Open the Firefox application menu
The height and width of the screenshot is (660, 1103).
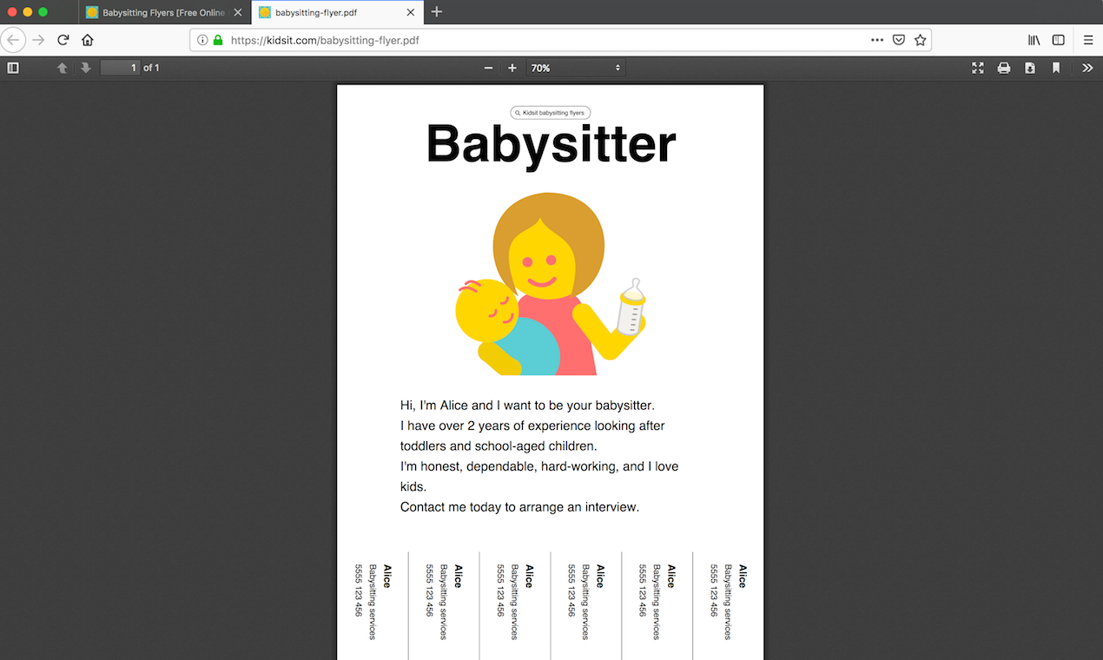[x=1087, y=39]
